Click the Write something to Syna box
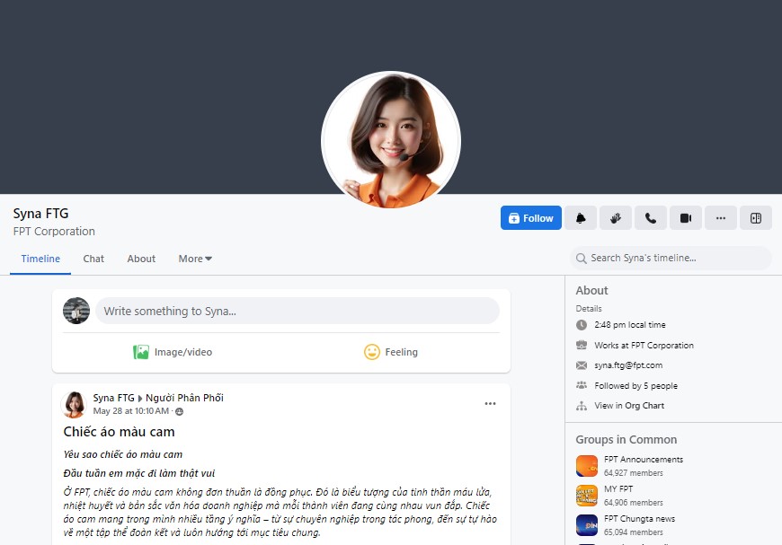Screen dimensions: 782x545 click(298, 311)
